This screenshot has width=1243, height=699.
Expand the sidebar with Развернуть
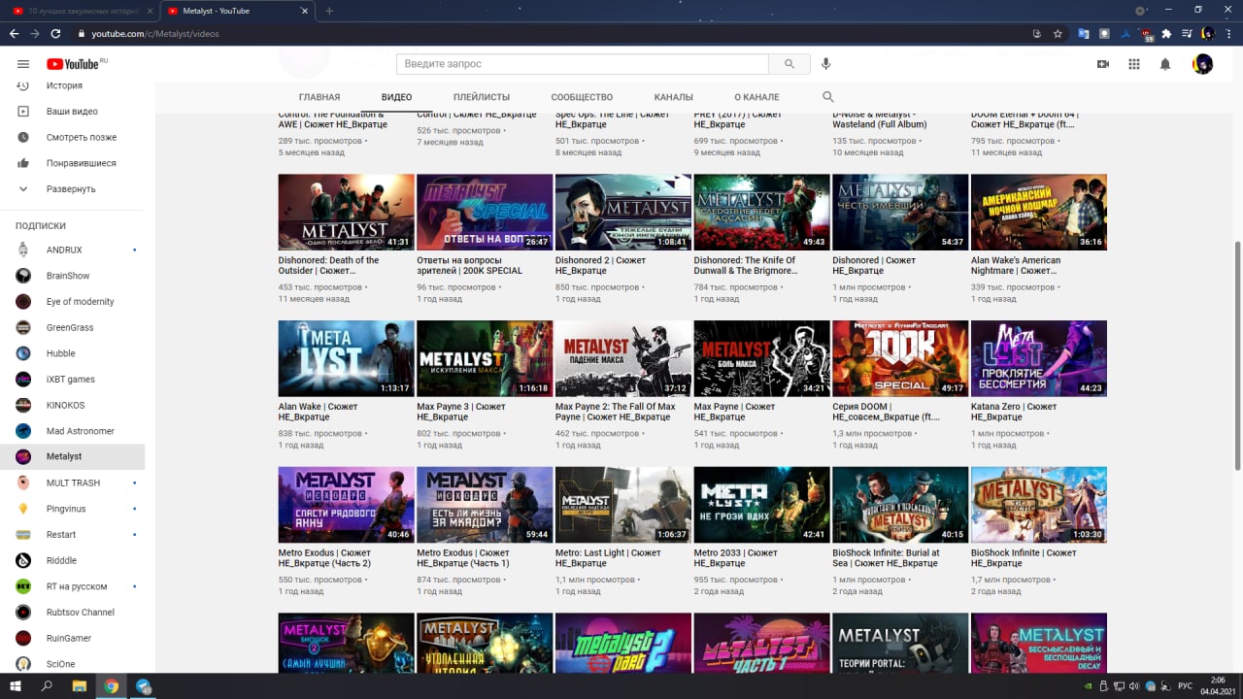[x=72, y=189]
